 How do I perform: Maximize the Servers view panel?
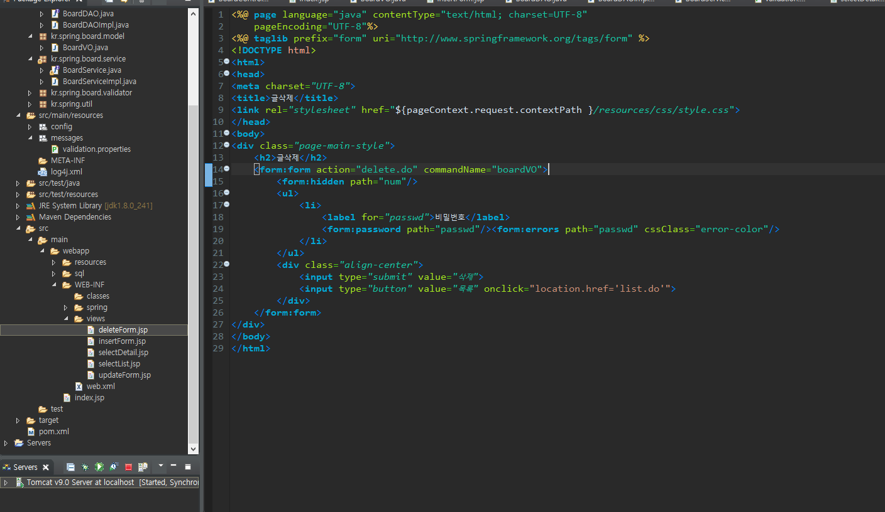[187, 467]
